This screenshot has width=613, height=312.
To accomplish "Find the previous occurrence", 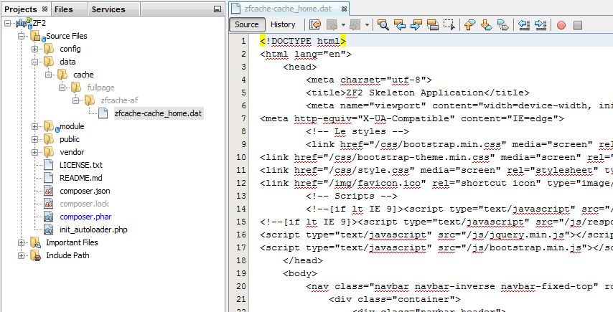I will pyautogui.click(x=400, y=25).
